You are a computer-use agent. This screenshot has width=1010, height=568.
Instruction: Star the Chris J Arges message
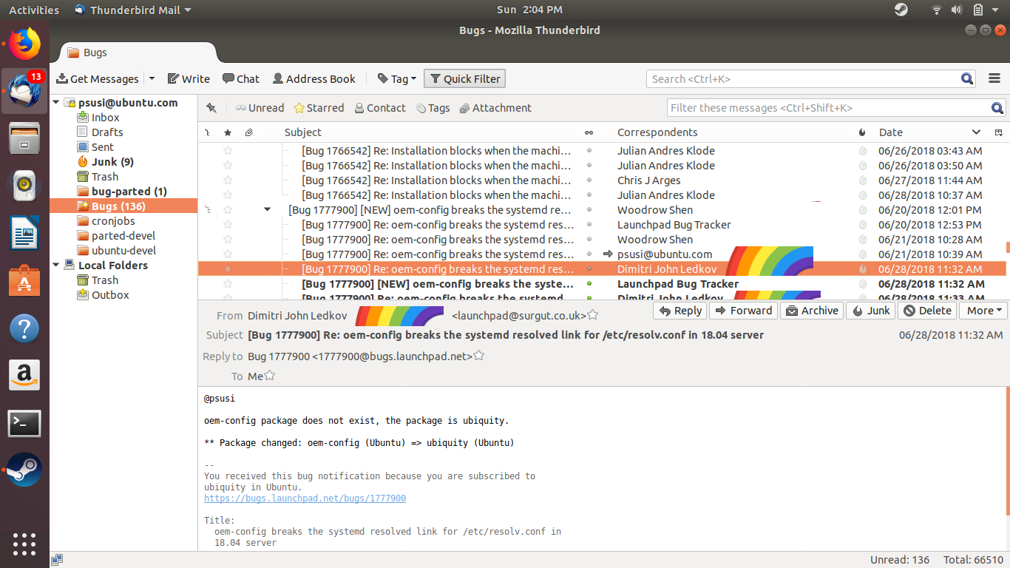click(x=228, y=180)
